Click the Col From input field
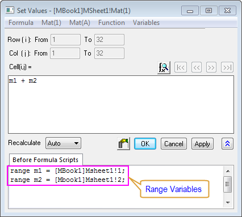 [65, 53]
